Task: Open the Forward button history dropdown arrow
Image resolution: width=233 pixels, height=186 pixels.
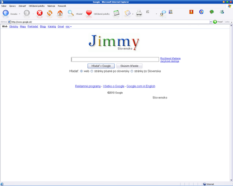Action: [33, 14]
